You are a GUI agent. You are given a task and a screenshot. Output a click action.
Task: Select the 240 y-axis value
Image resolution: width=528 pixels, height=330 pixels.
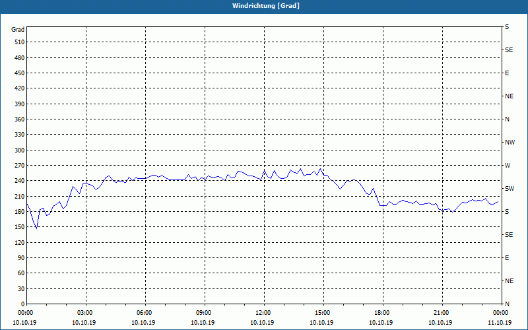coord(20,180)
